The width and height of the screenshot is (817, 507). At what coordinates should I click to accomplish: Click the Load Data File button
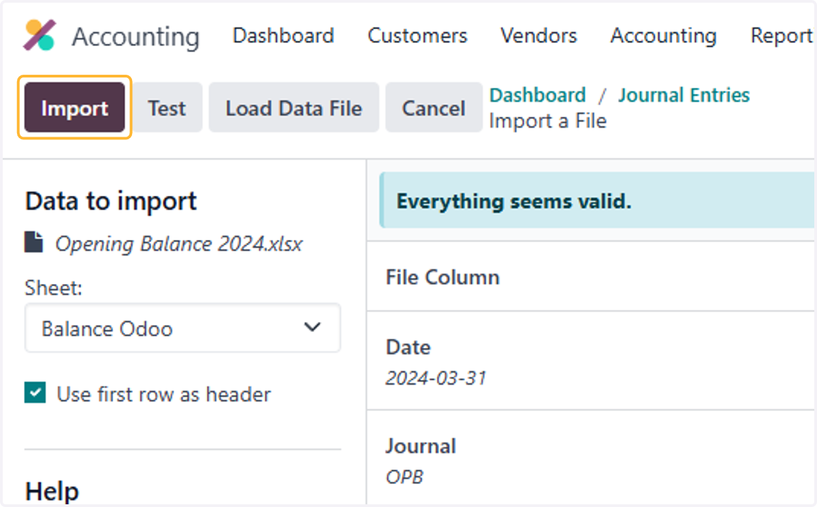click(293, 108)
